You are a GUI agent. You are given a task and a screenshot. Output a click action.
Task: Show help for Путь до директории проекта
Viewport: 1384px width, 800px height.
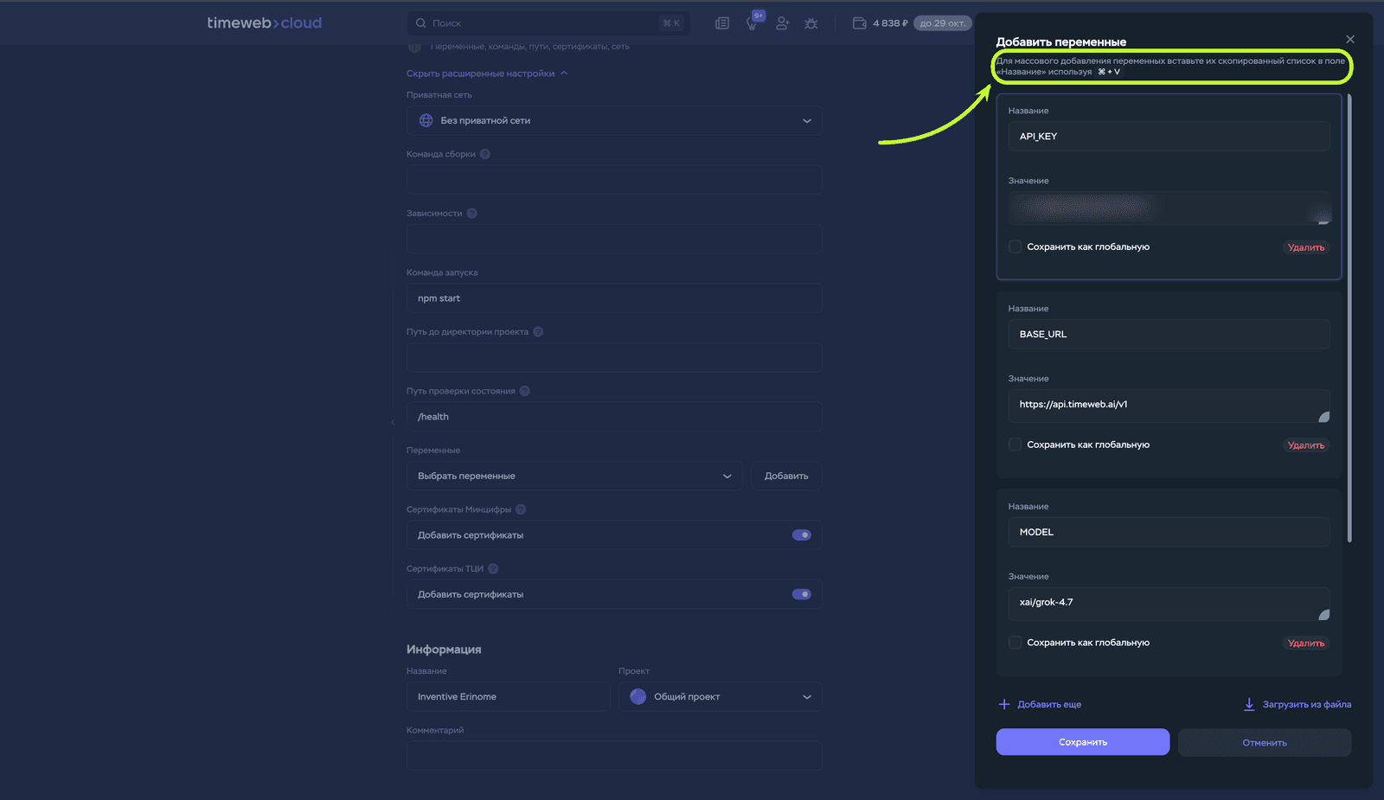538,332
